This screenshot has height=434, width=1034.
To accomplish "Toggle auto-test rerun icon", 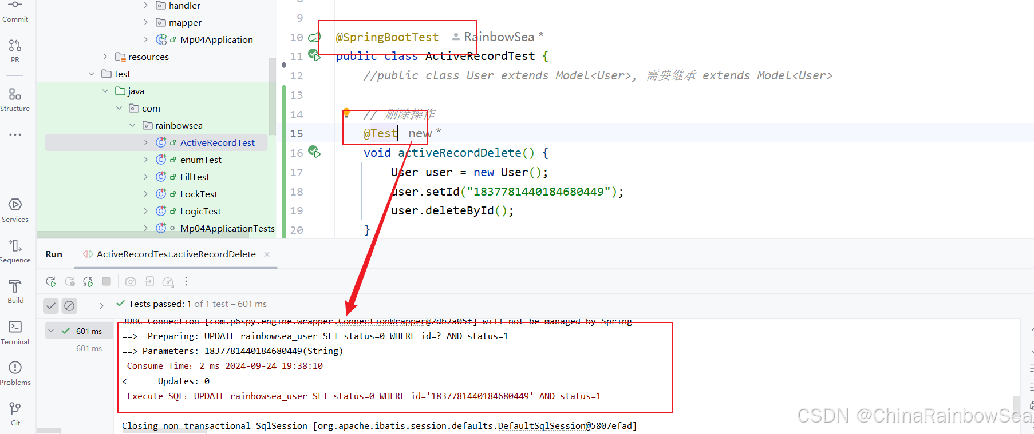I will pyautogui.click(x=88, y=281).
